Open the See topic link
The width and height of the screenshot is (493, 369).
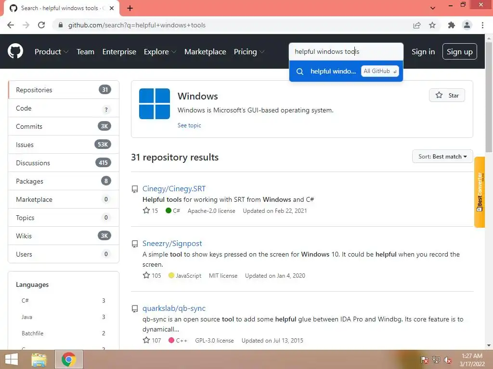click(189, 125)
